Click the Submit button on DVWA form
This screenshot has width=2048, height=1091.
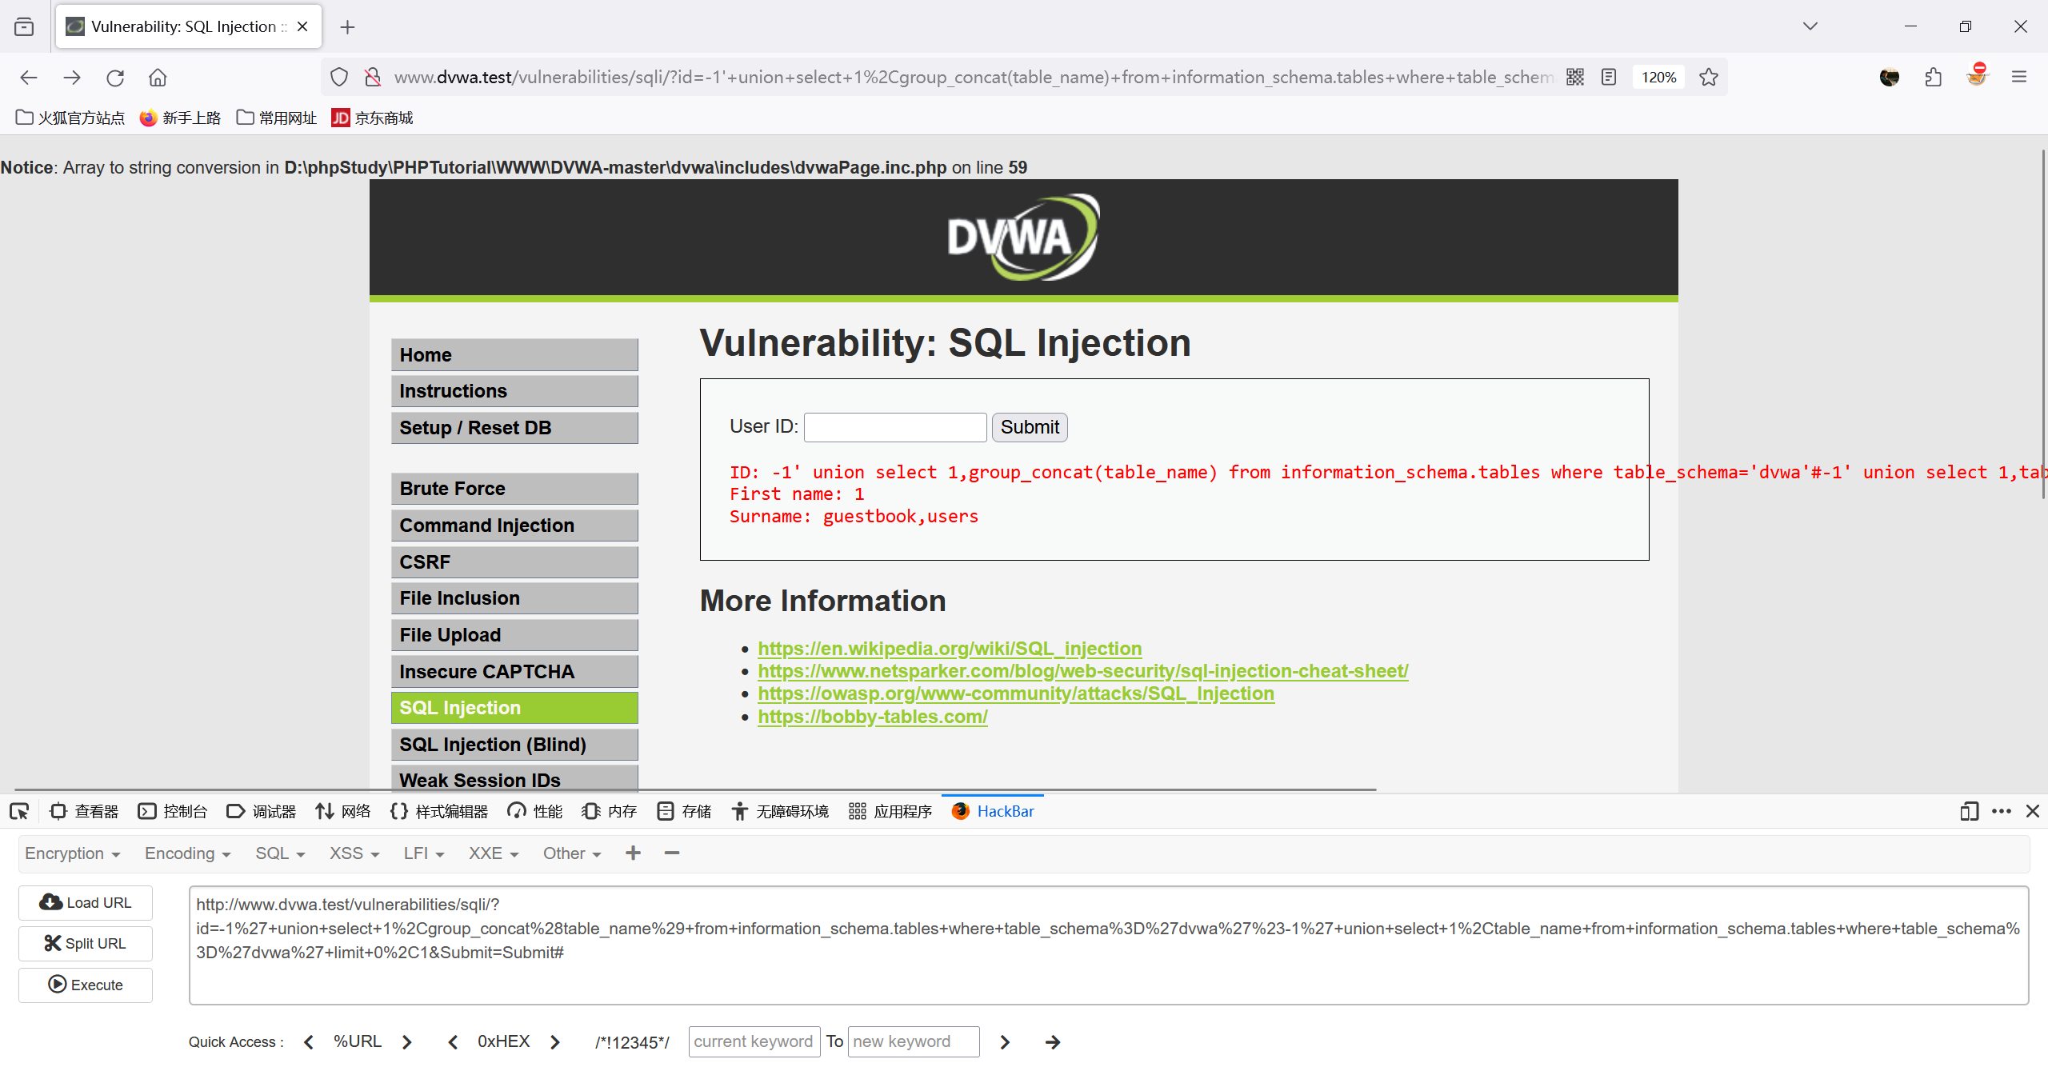point(1030,427)
